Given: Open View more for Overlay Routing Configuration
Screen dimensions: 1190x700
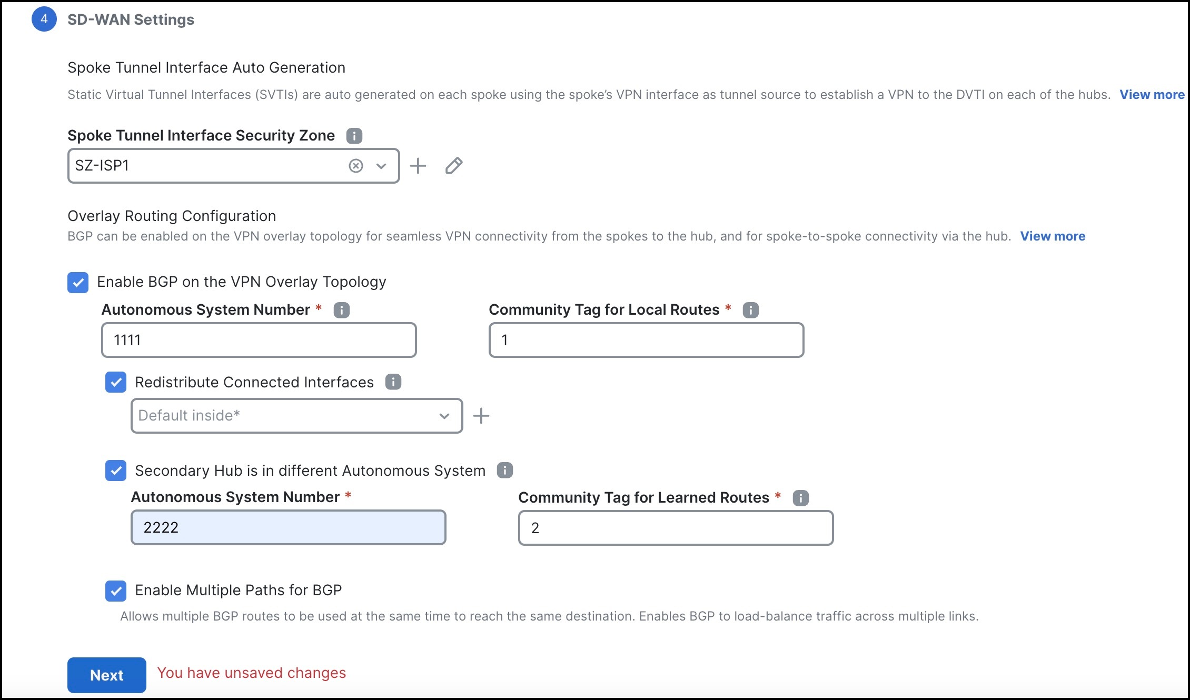Looking at the screenshot, I should [x=1053, y=236].
